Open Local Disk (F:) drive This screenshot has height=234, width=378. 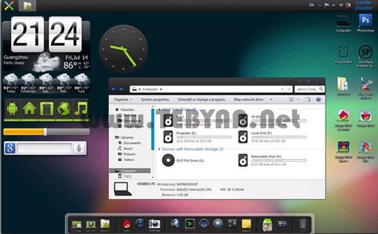pos(272,137)
